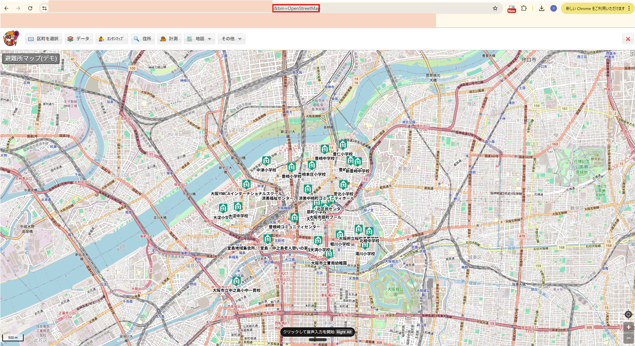Image resolution: width=635 pixels, height=346 pixels.
Task: Click the red X close button
Action: click(x=628, y=39)
